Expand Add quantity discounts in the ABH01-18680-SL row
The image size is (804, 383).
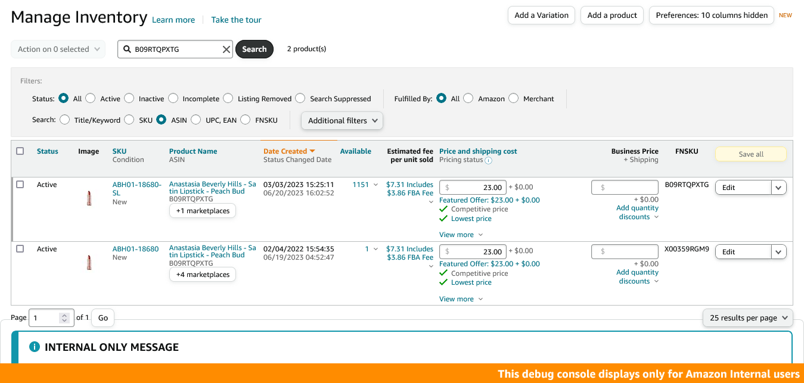click(x=638, y=213)
